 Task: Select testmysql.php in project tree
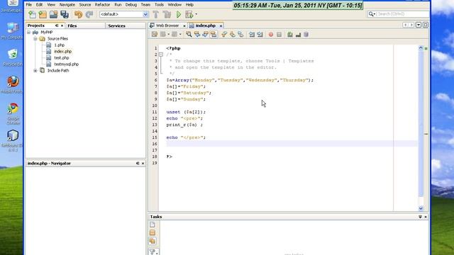click(66, 64)
